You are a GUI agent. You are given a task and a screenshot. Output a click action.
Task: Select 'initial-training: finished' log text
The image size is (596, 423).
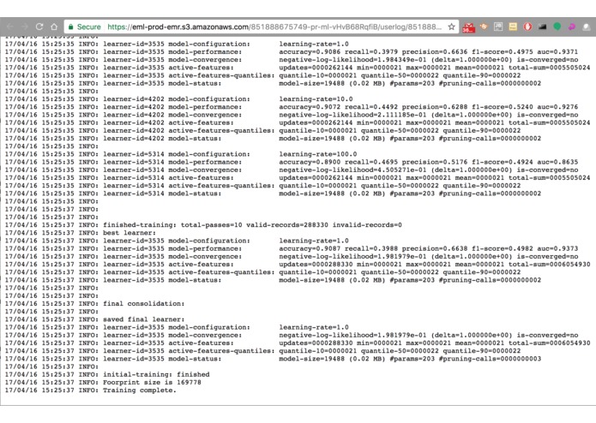tap(156, 374)
